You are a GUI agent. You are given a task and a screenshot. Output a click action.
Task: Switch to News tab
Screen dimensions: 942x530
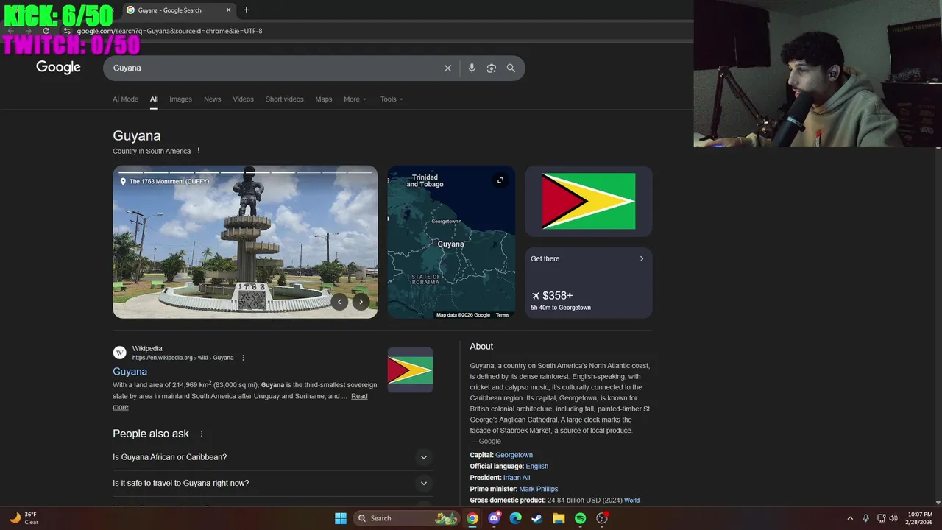click(x=212, y=99)
